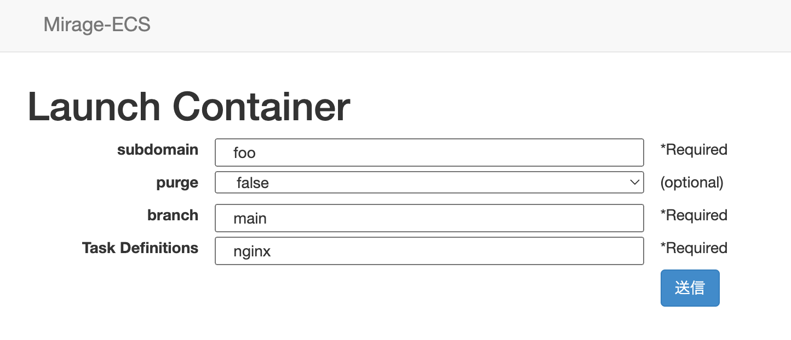
Task: Click the *Required note beside Task Definitions
Action: pyautogui.click(x=693, y=248)
